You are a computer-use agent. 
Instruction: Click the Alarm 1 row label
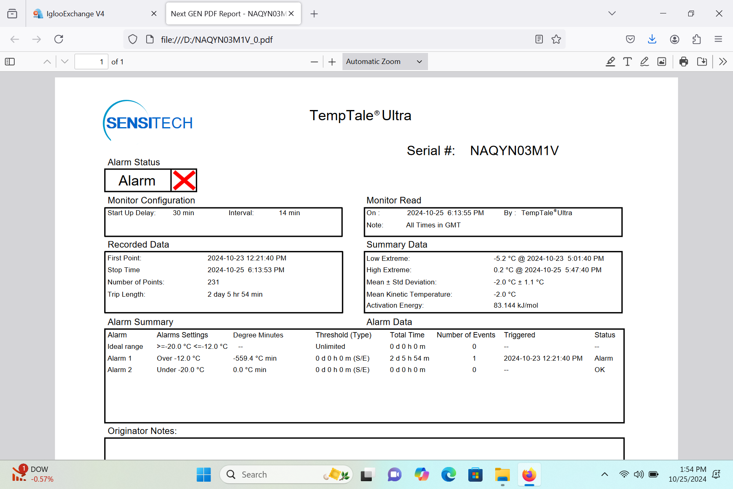(120, 358)
